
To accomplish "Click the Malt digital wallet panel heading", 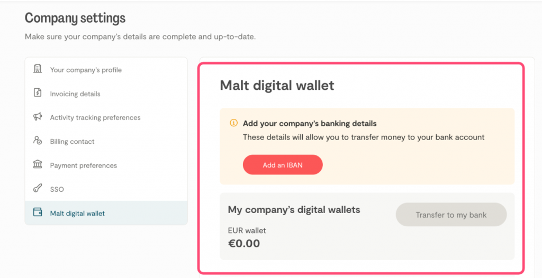I will (x=277, y=86).
